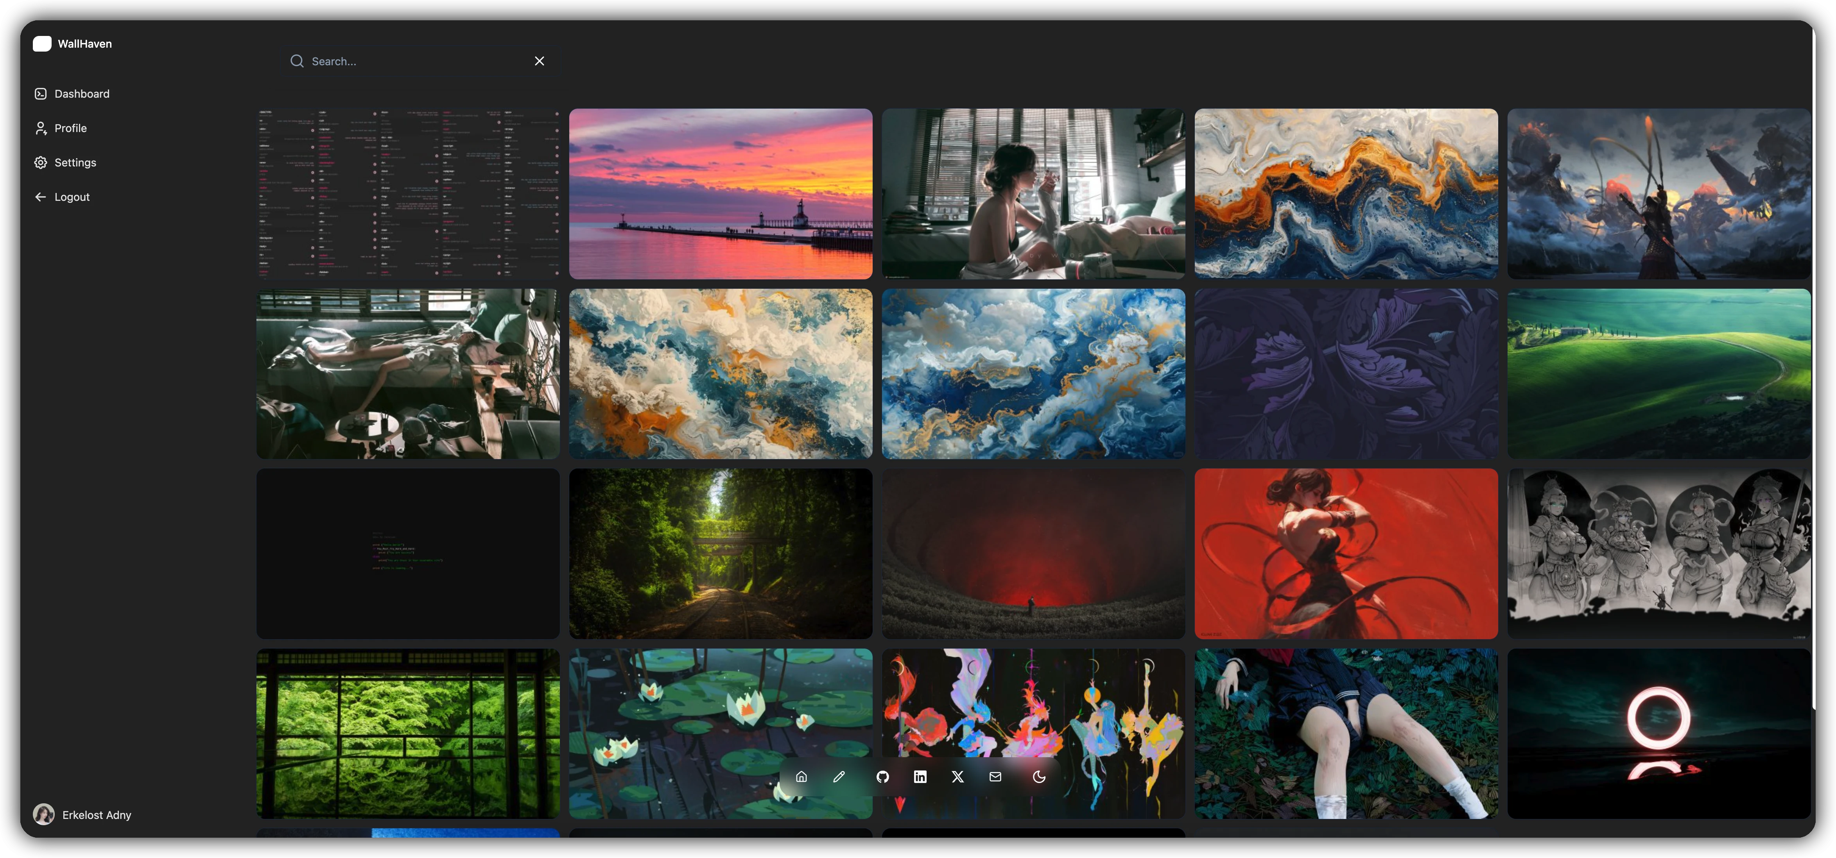Viewport: 1836px width, 858px height.
Task: Open the orange and blue marble swirl wallpaper
Action: 1347,194
